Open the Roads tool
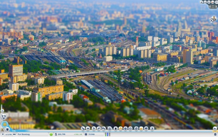This screenshot has width=218, height=137. coord(83,128)
